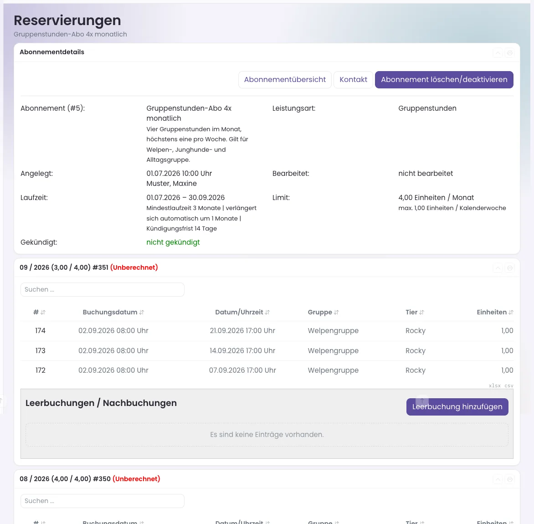534x524 pixels.
Task: Click the date 14.09.2026 17:00 Uhr
Action: 242,351
